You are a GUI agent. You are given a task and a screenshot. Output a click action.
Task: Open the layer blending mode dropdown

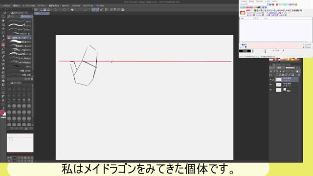[x=280, y=68]
